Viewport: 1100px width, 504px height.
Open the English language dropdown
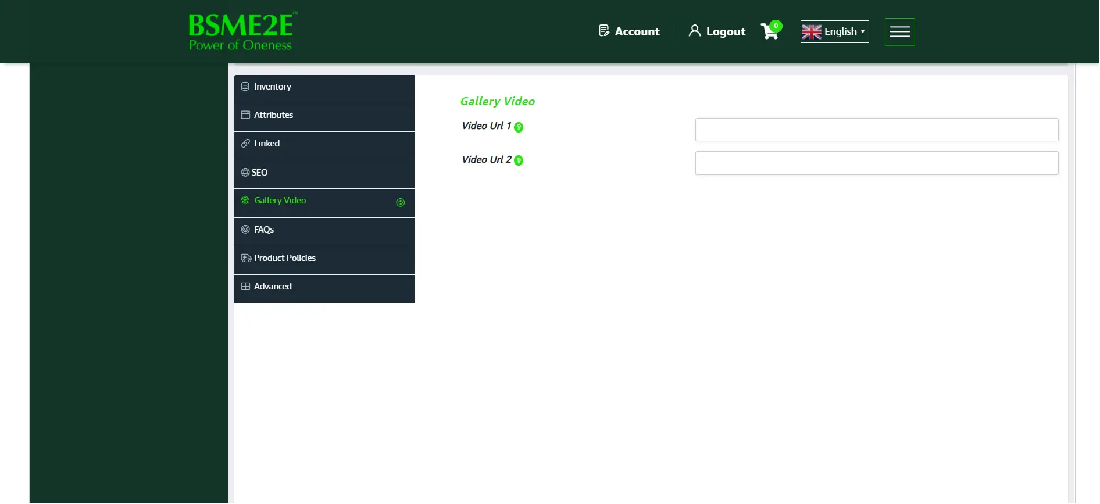(x=834, y=31)
